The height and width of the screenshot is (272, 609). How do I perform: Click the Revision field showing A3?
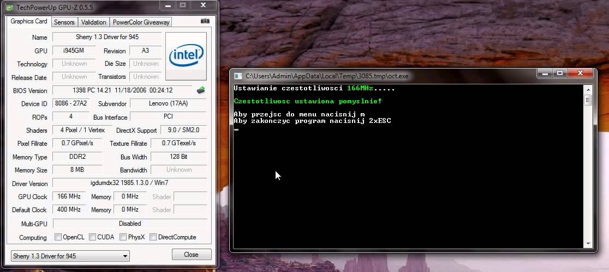coord(145,51)
